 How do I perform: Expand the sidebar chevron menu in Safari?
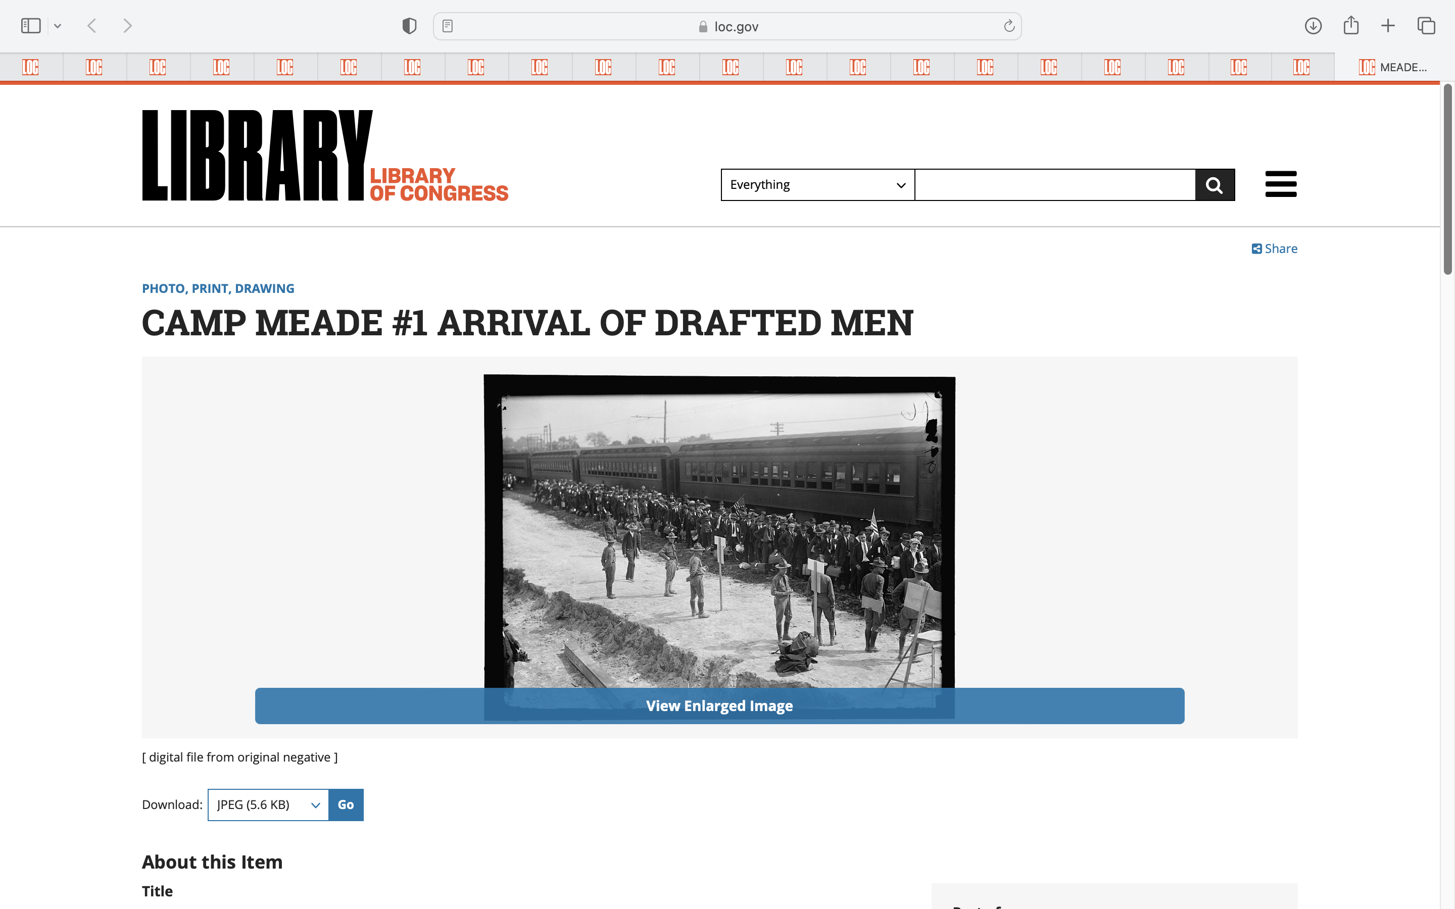point(58,26)
